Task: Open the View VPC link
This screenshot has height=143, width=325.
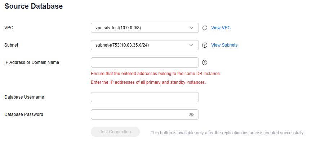Action: (x=221, y=28)
